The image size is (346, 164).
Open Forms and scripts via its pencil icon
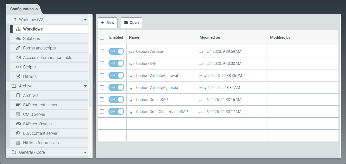pyautogui.click(x=18, y=48)
